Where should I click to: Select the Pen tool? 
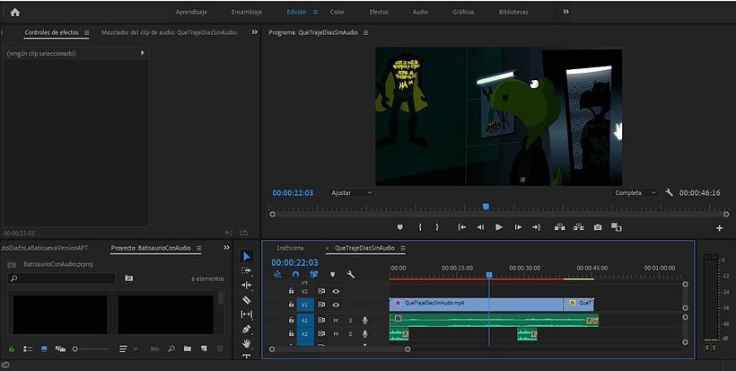pyautogui.click(x=247, y=329)
